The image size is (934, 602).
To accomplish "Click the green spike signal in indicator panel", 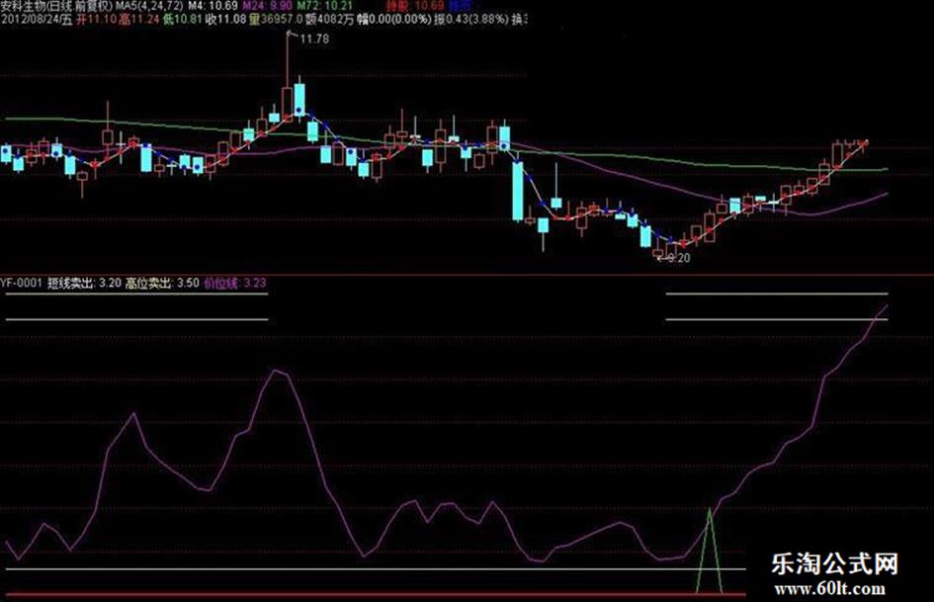I will 710,552.
